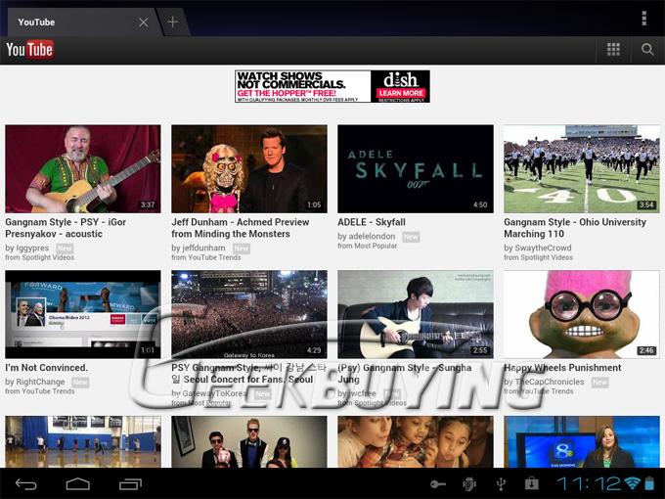Open the YouTube apps grid icon
The width and height of the screenshot is (665, 499).
(x=613, y=50)
